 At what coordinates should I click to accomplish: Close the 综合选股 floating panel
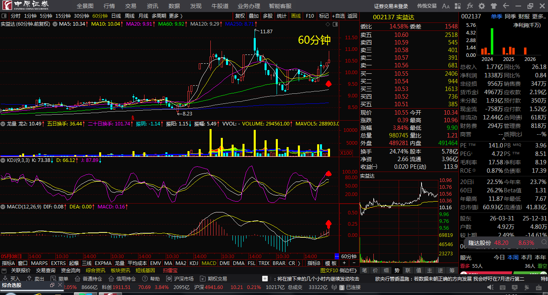60,285
